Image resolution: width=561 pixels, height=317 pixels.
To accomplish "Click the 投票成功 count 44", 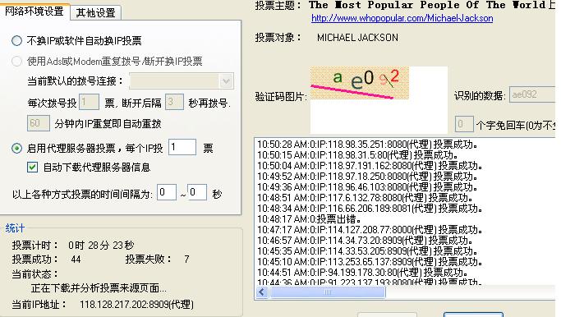I will coord(76,260).
